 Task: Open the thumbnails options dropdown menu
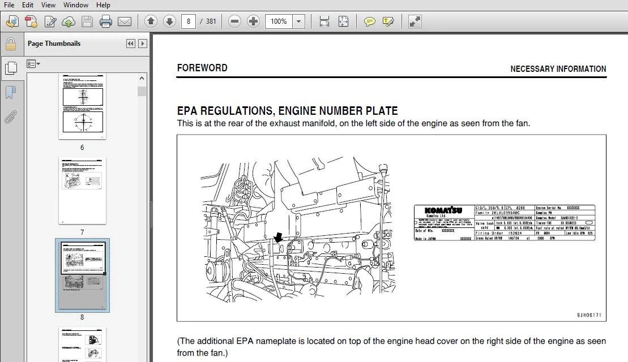(33, 63)
